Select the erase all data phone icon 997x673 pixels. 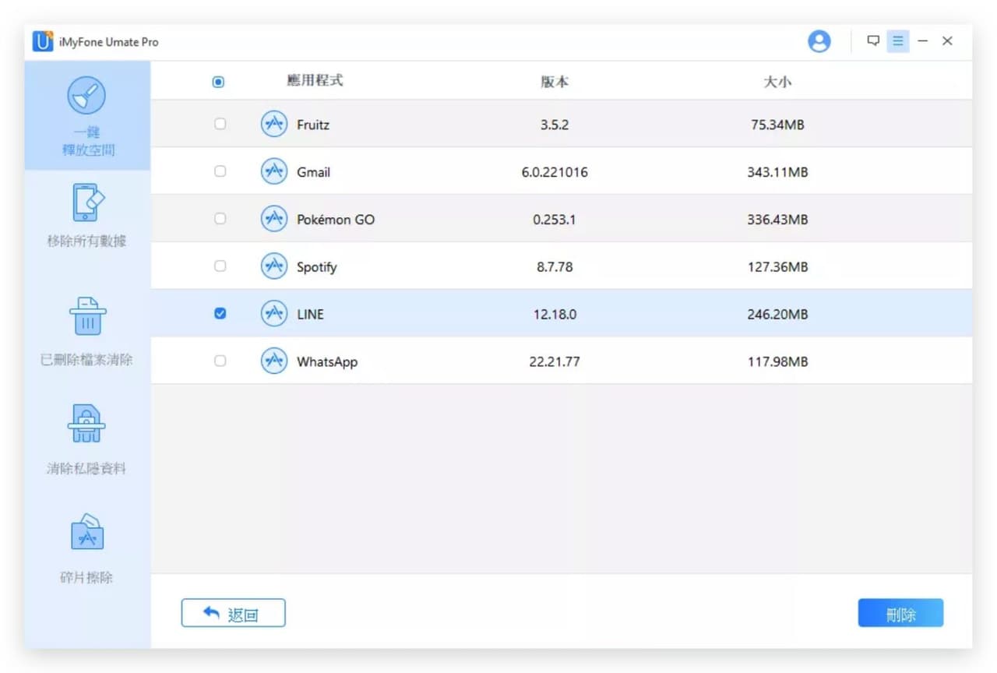(x=86, y=204)
